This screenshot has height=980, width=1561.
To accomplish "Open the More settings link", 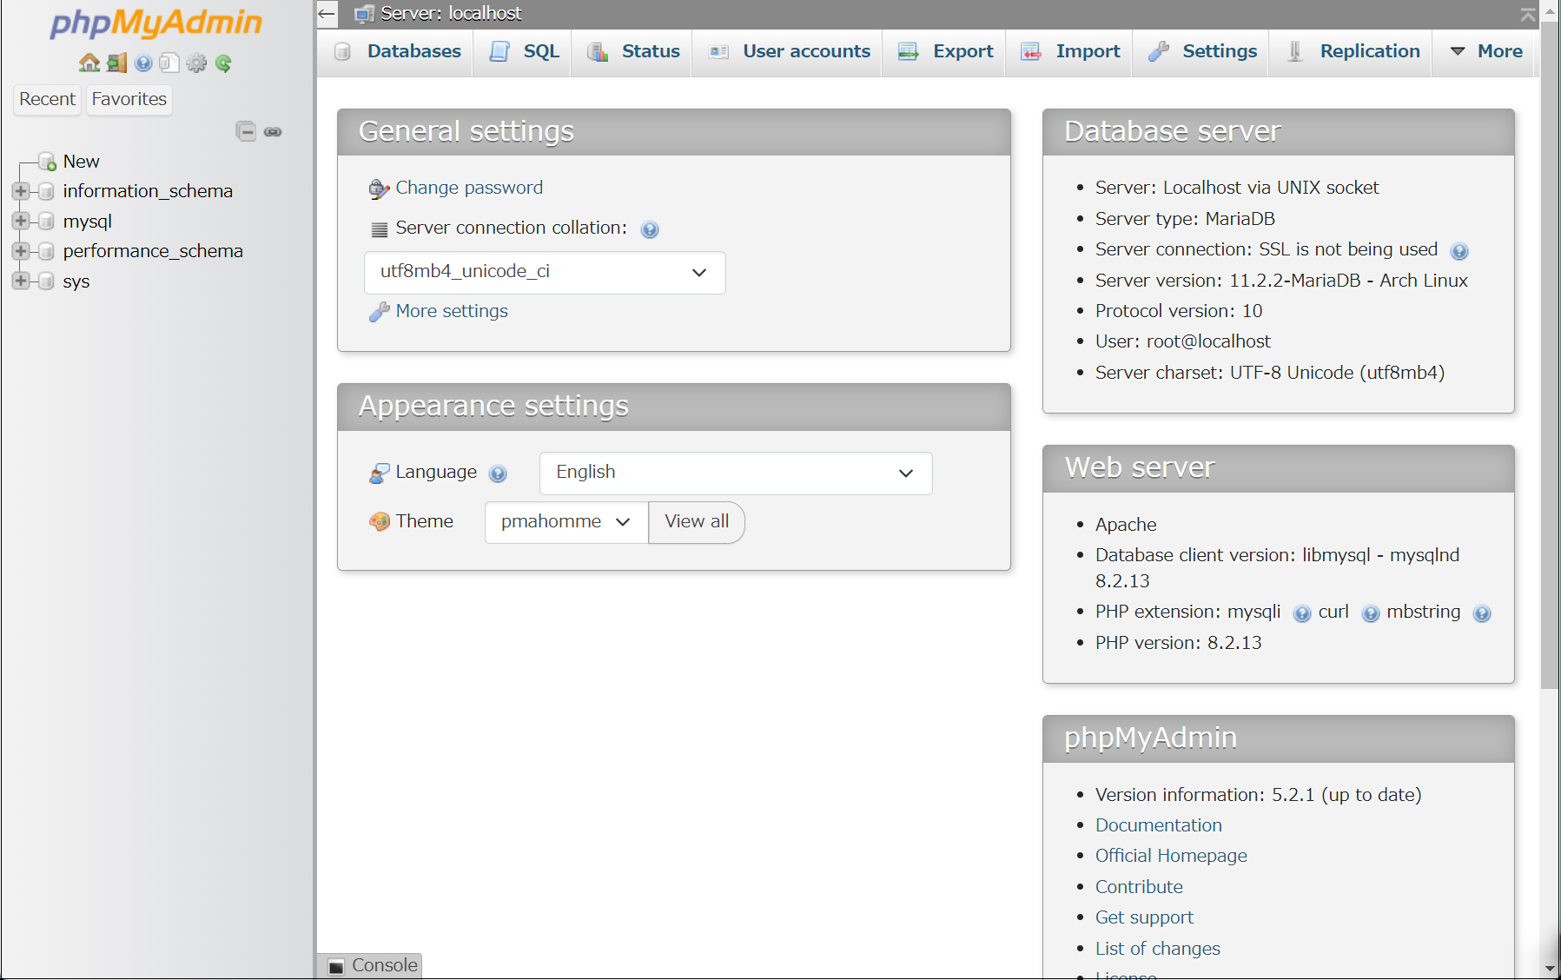I will [x=452, y=311].
